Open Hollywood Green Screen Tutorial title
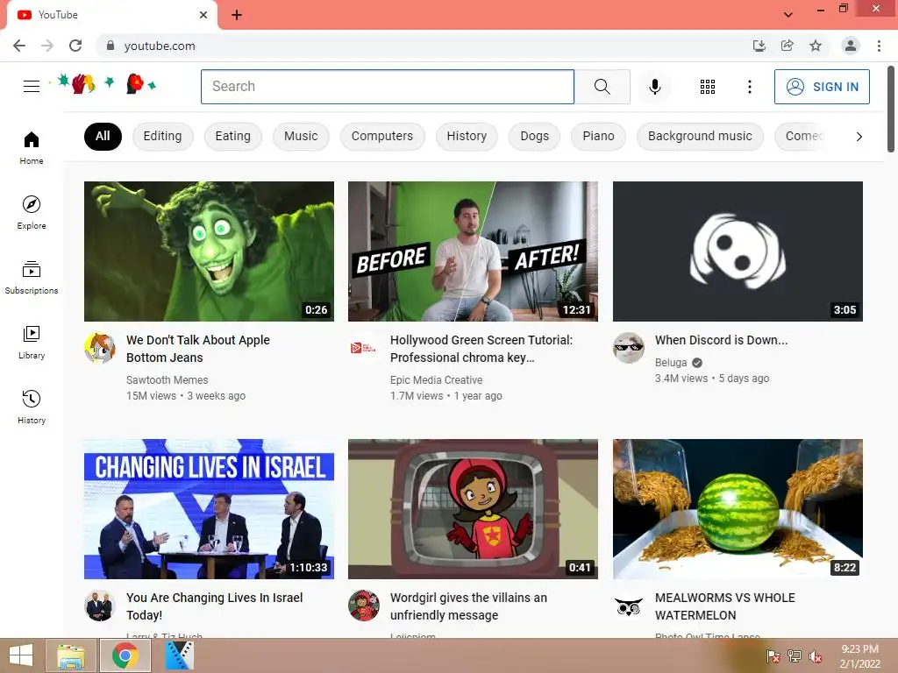The image size is (898, 673). pos(481,349)
